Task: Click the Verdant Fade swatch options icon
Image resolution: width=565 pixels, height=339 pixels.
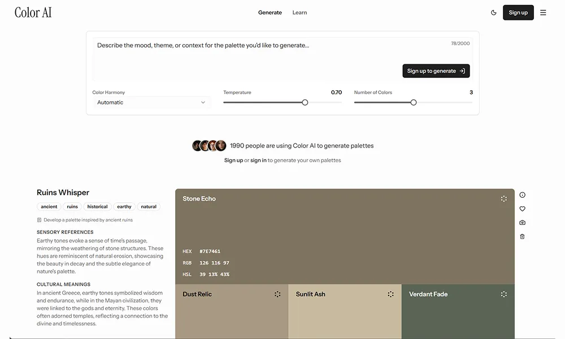Action: click(x=503, y=294)
